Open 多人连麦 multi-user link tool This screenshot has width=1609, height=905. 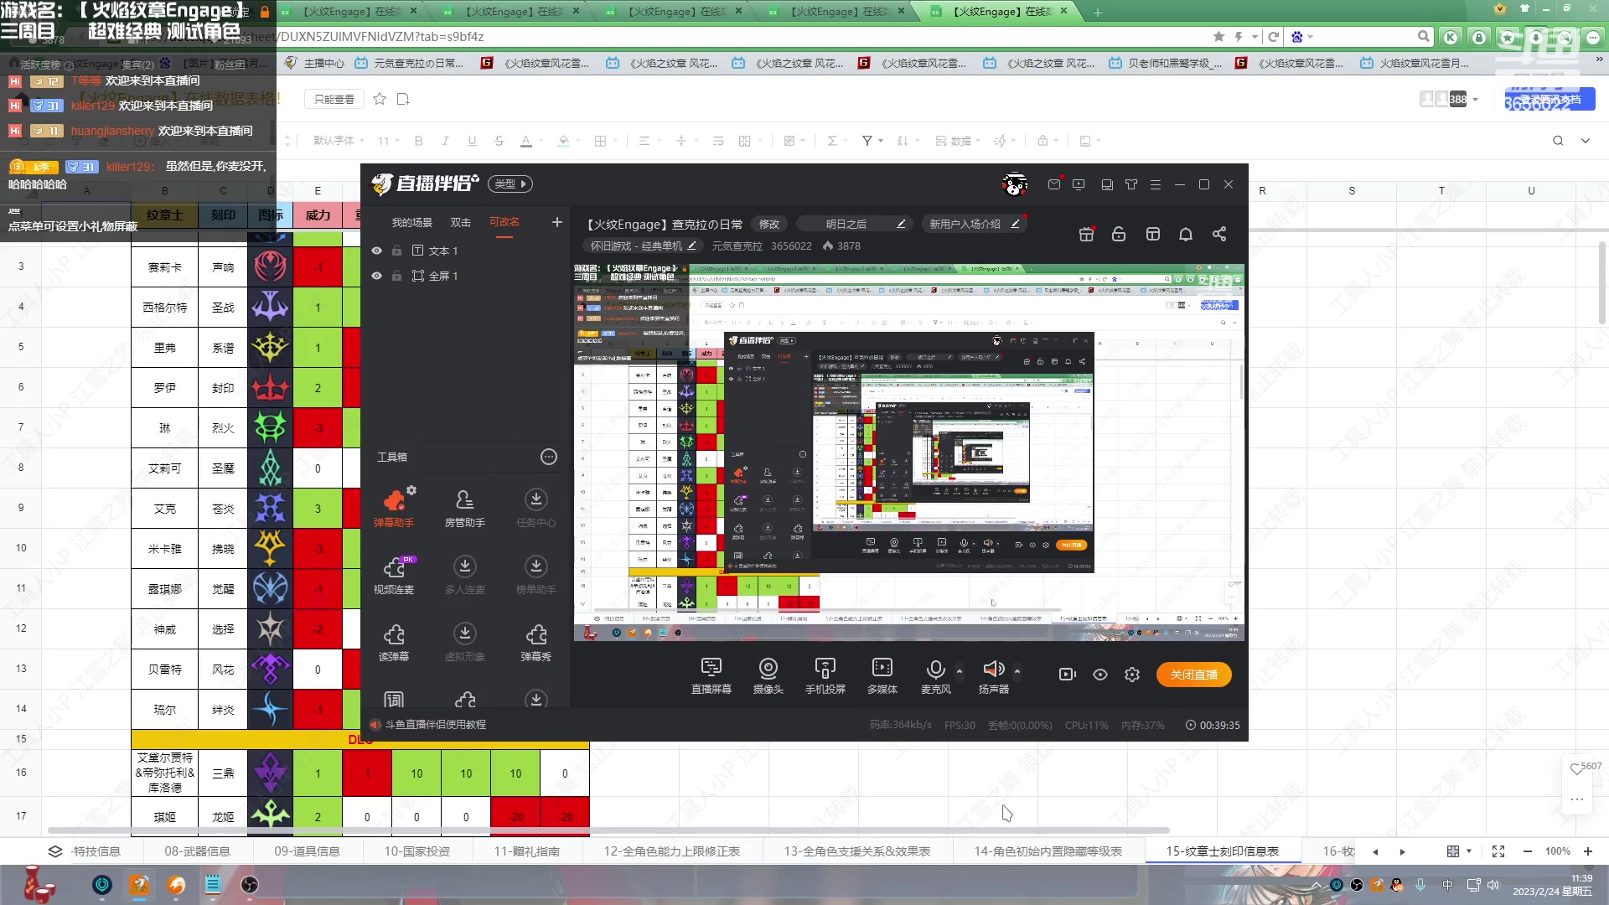pyautogui.click(x=464, y=575)
